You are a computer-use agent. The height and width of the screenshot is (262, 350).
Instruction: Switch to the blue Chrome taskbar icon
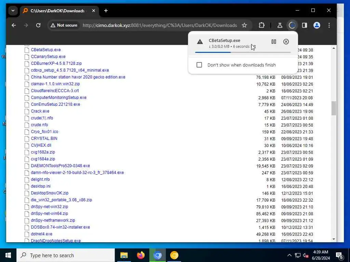tap(157, 255)
